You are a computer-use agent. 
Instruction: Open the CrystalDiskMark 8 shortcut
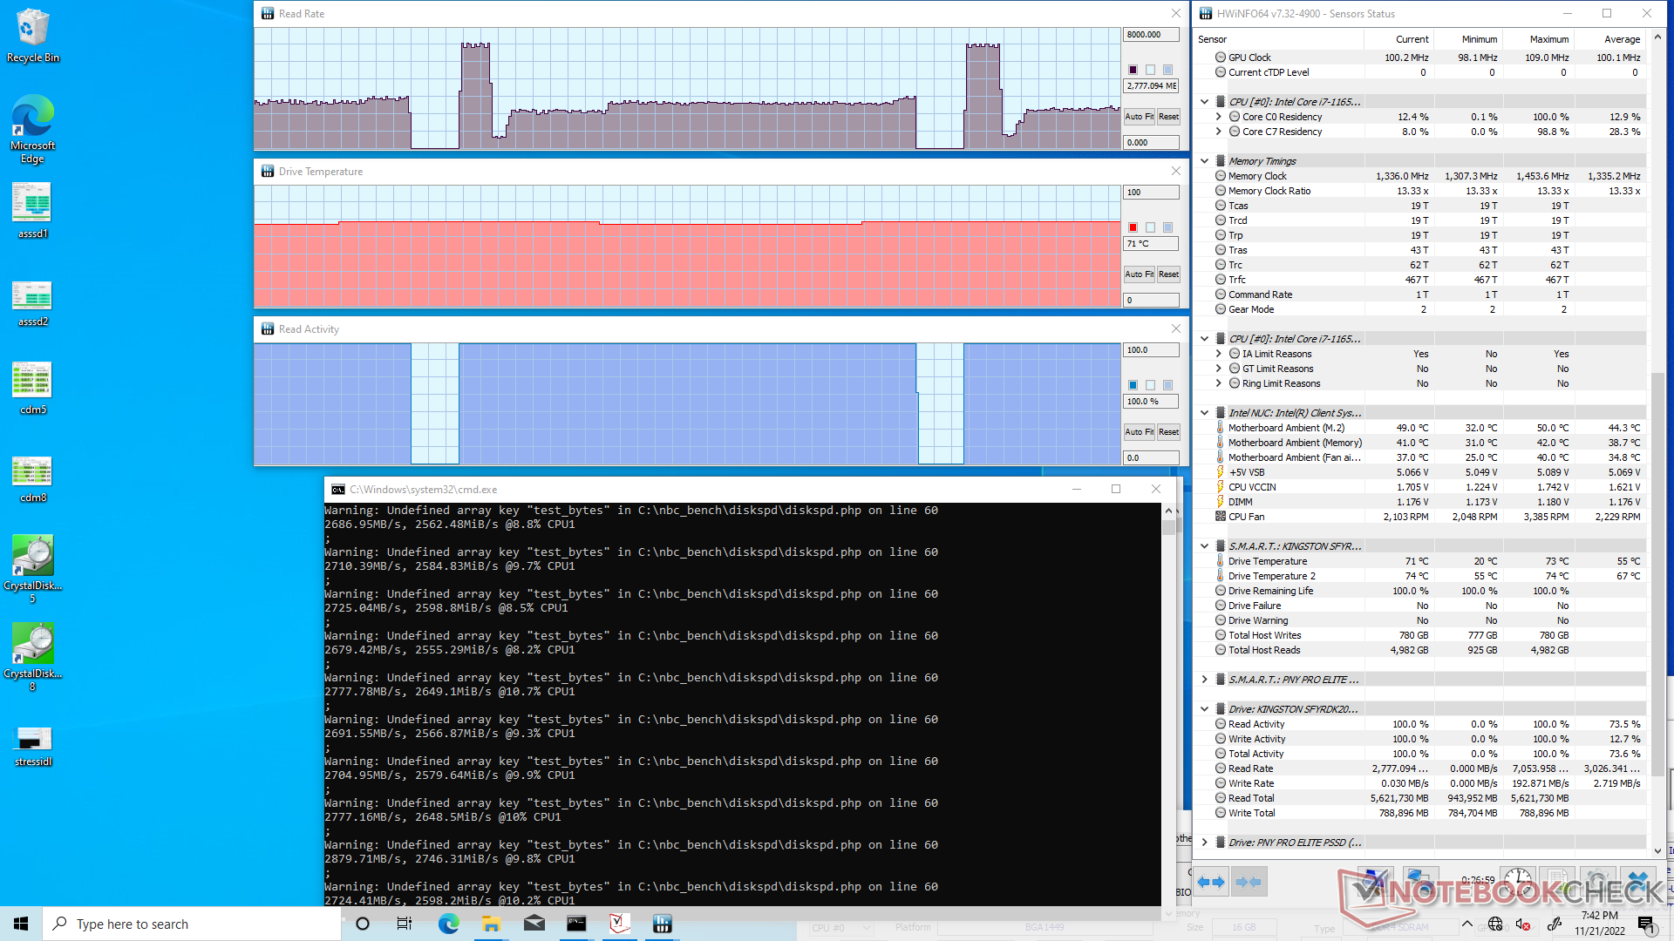click(x=32, y=657)
